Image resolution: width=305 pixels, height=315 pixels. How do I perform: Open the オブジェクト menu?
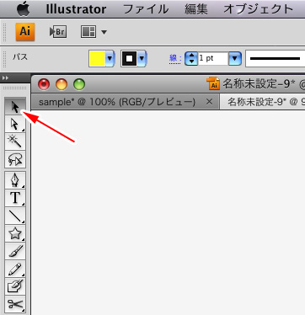coord(259,9)
